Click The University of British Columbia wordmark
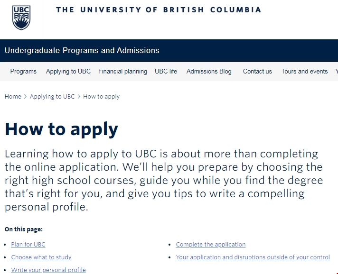 pyautogui.click(x=159, y=10)
